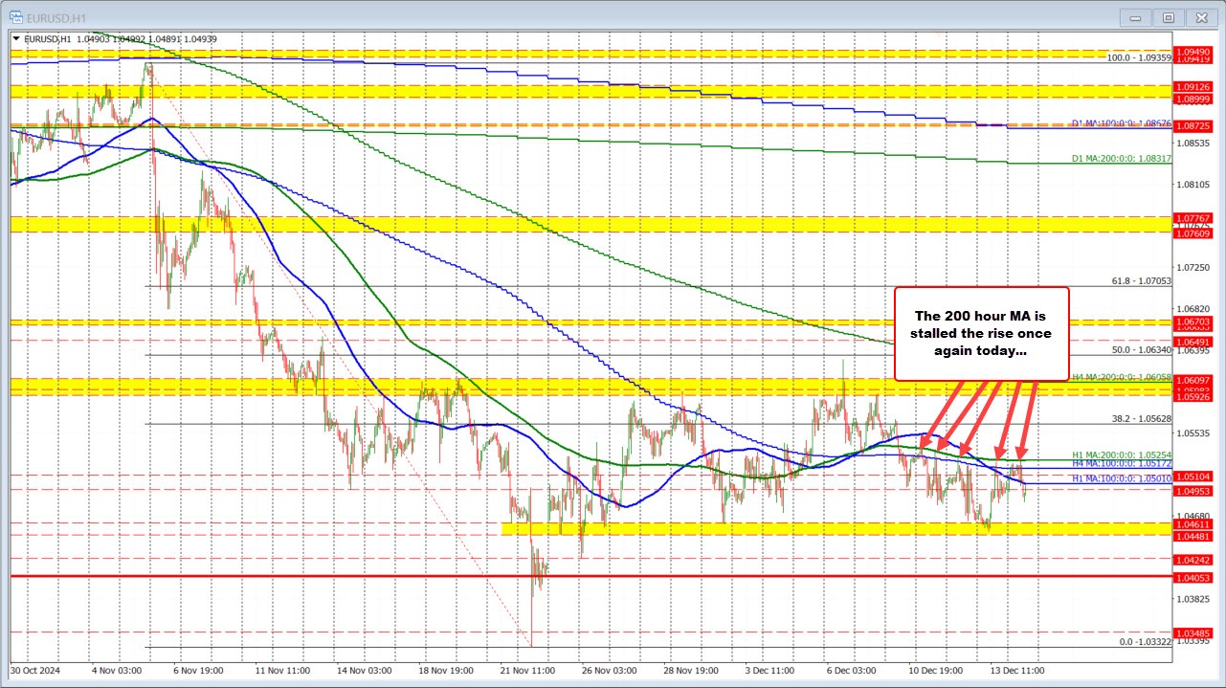Select the 61.8 - 1.07053 Fibonacci label
The image size is (1226, 688).
1141,280
